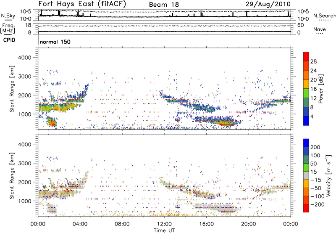Viewport: 336px width, 233px height.
Task: Click the 'Power [dB]' color bar label
Action: [x=320, y=89]
